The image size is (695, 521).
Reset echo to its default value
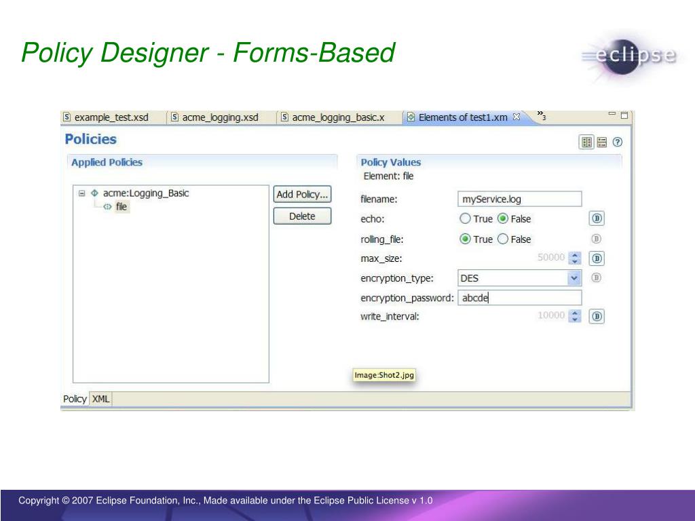[597, 218]
